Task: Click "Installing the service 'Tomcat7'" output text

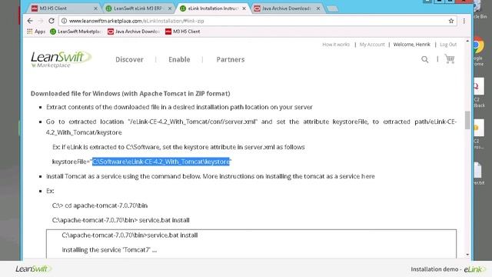Action: click(109, 250)
